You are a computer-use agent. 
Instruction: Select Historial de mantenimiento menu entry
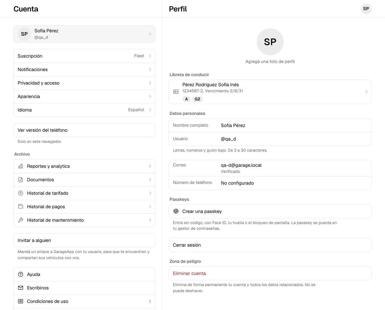click(84, 220)
